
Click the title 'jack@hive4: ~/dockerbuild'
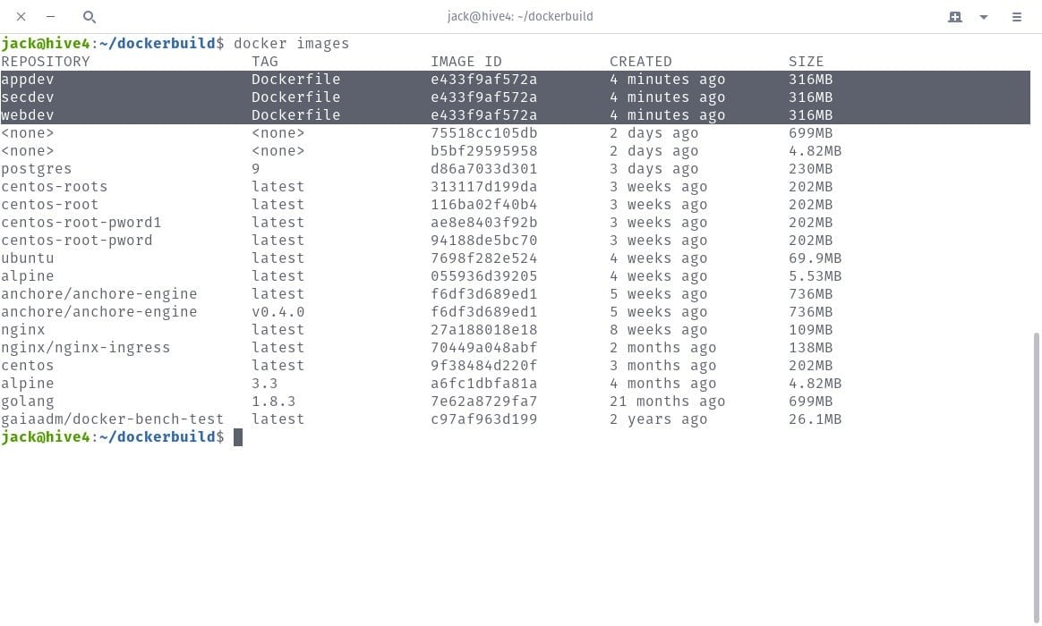(x=520, y=16)
